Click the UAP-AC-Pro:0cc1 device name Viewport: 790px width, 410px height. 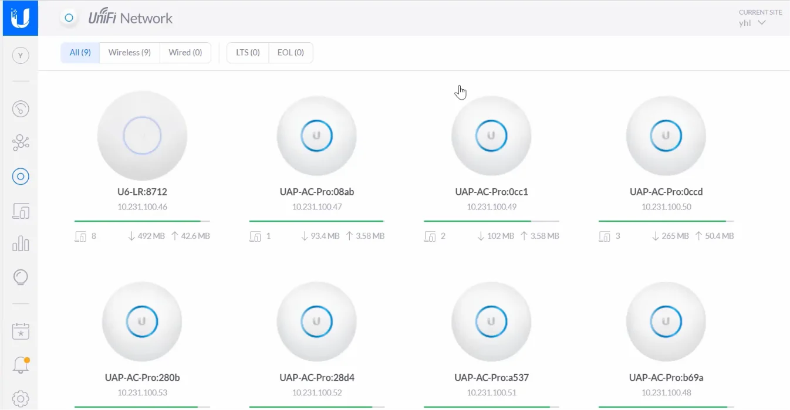pyautogui.click(x=491, y=192)
